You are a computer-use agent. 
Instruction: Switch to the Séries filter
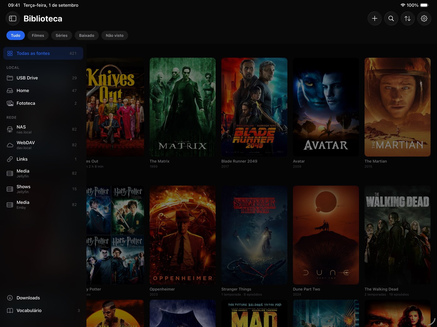(x=61, y=36)
